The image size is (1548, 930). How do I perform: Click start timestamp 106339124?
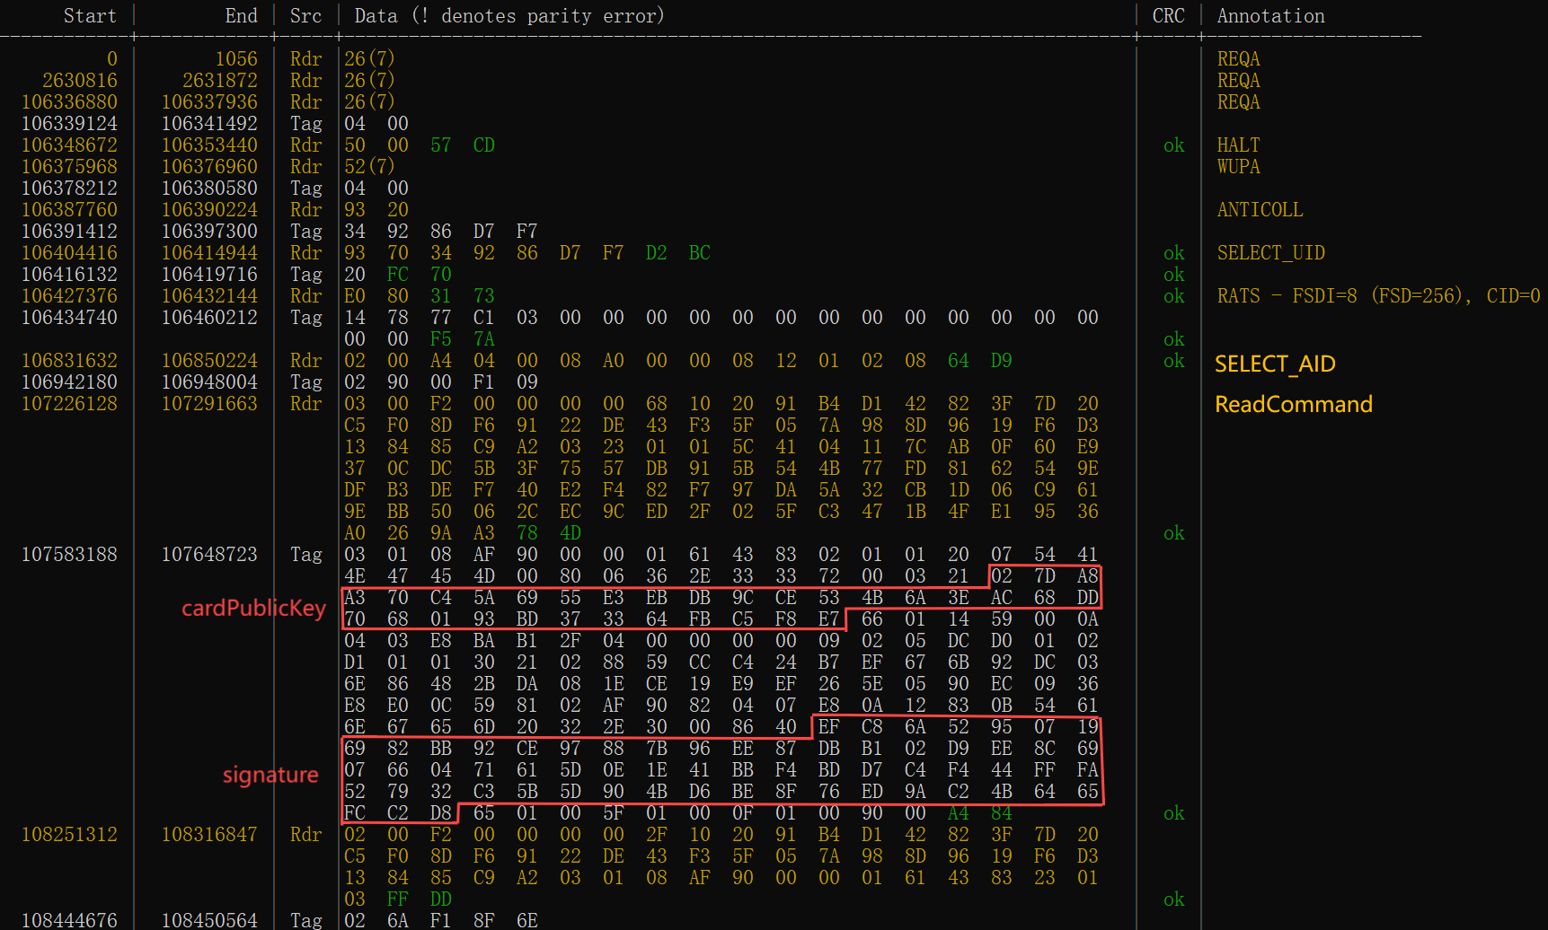(69, 124)
